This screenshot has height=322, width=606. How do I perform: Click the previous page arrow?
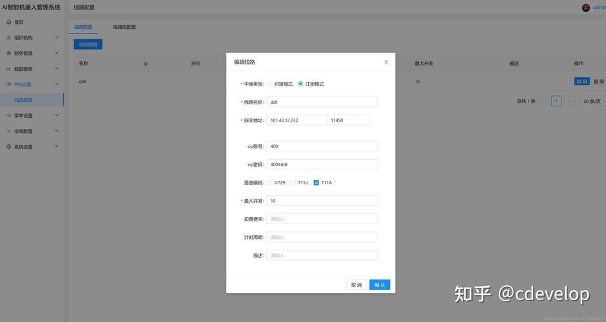click(543, 101)
